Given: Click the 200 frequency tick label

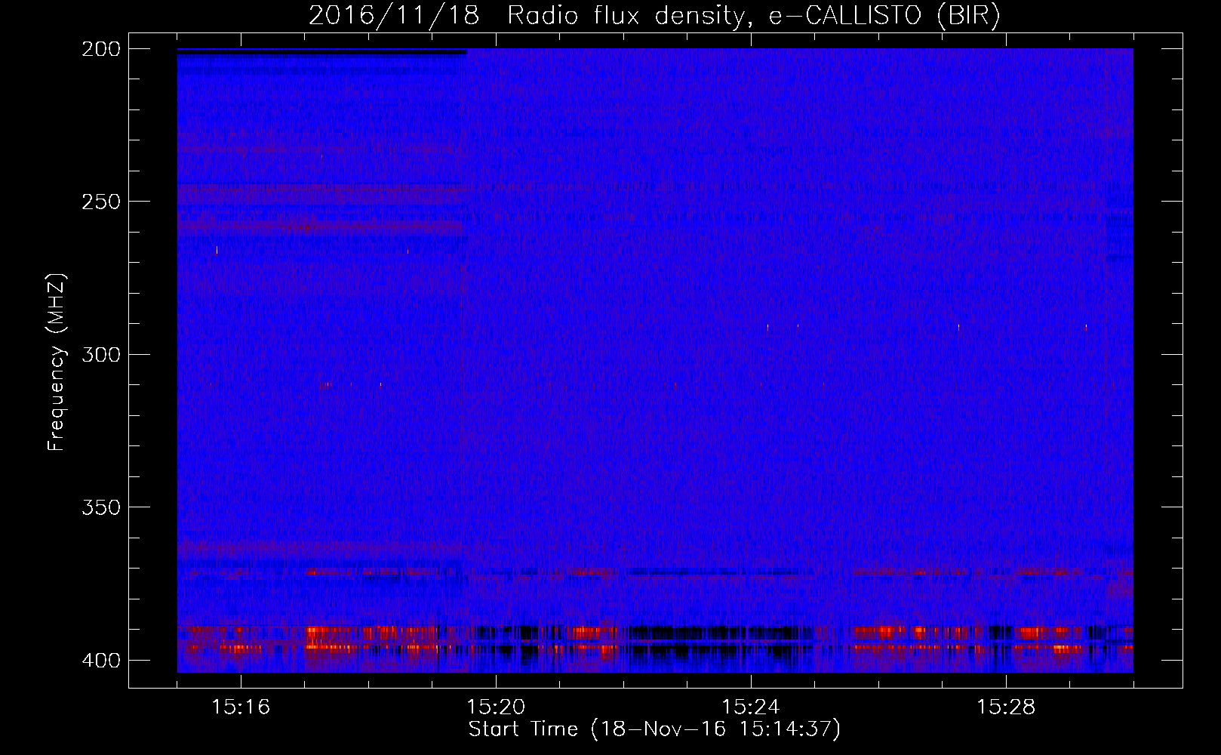Looking at the screenshot, I should (100, 49).
